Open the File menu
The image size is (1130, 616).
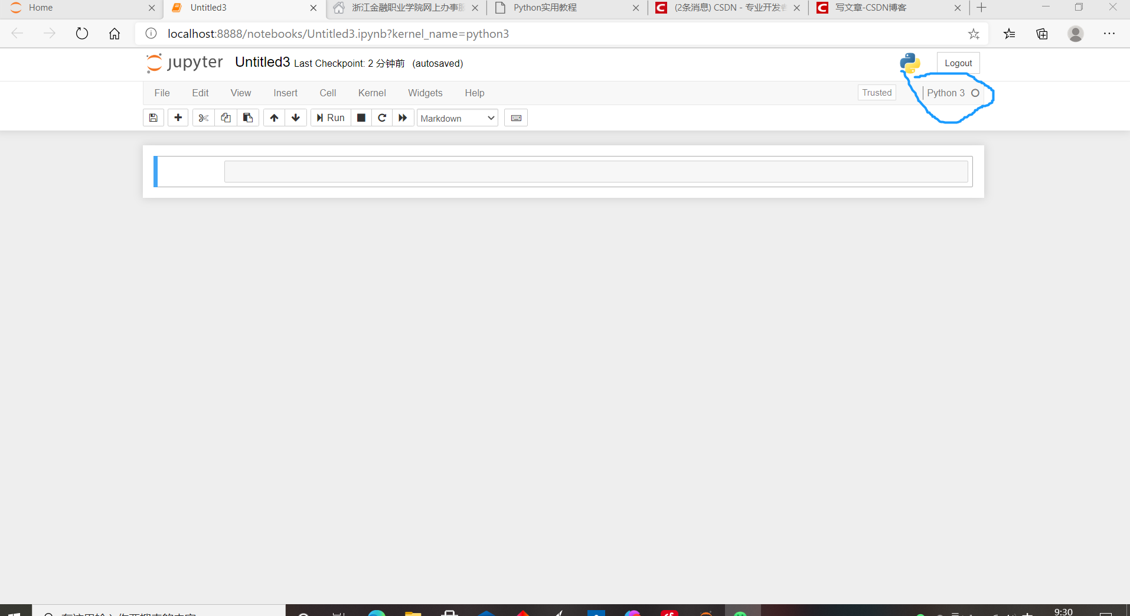162,93
